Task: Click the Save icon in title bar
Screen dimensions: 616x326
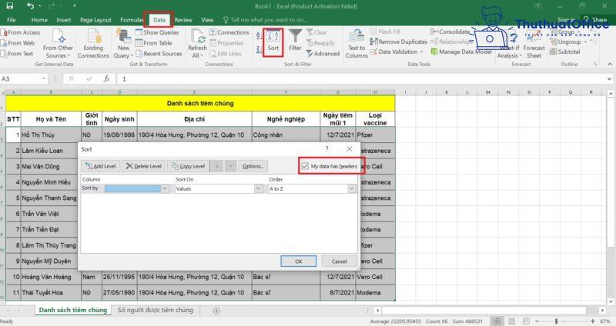Action: coord(9,6)
